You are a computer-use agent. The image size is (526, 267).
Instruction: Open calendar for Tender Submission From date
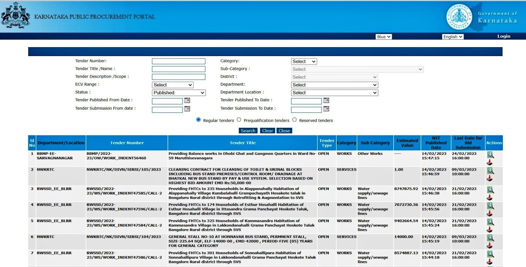click(186, 109)
